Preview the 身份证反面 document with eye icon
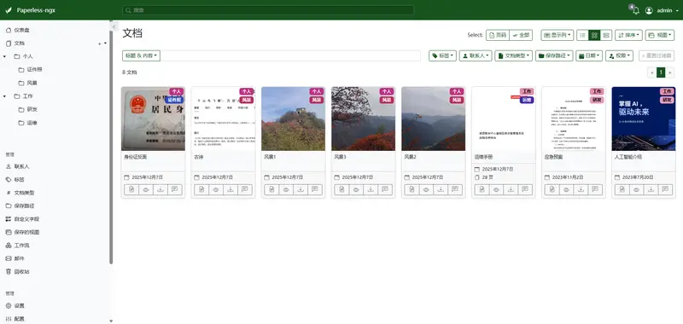 146,189
